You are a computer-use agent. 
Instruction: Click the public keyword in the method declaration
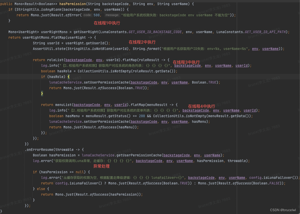[6, 4]
